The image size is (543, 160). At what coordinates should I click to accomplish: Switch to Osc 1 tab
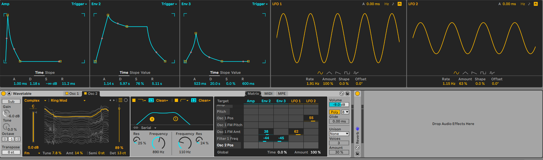coord(72,93)
